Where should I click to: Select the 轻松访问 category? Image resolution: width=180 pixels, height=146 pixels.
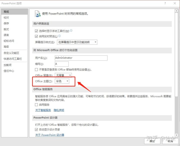click(x=14, y=41)
